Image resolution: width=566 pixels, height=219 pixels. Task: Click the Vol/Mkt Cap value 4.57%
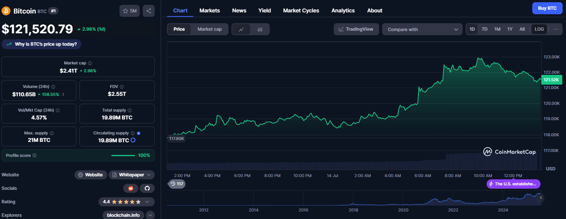click(39, 118)
